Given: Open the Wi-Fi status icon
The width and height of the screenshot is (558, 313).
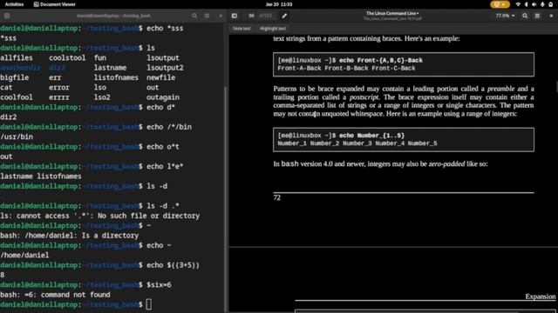Looking at the screenshot, I should point(518,4).
